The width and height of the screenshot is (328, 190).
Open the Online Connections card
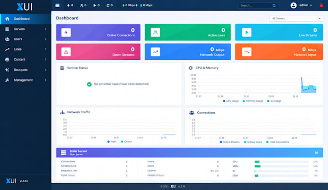pos(98,32)
